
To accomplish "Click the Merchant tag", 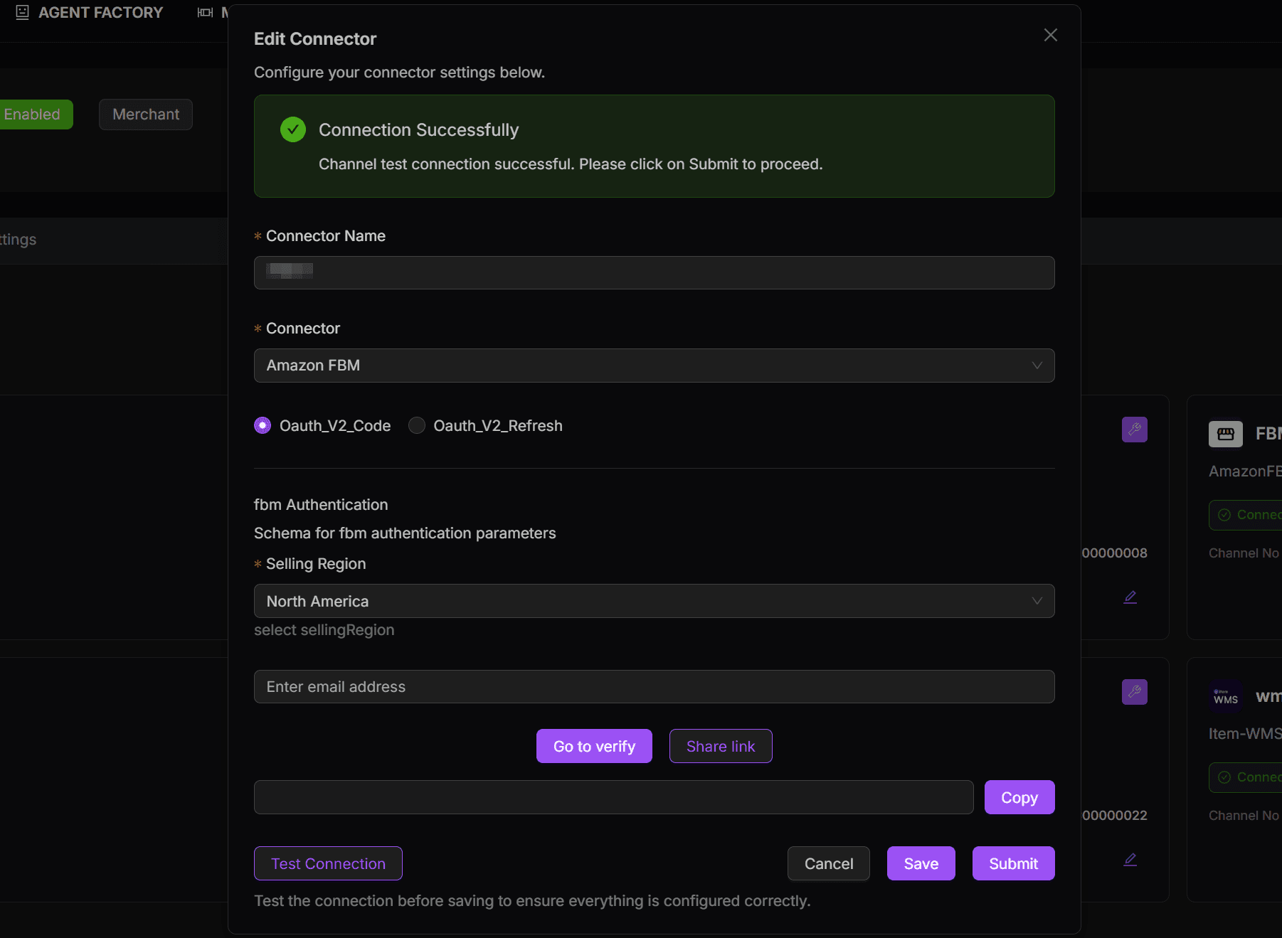I will (146, 114).
